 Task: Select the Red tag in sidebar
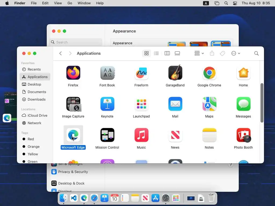pyautogui.click(x=35, y=139)
